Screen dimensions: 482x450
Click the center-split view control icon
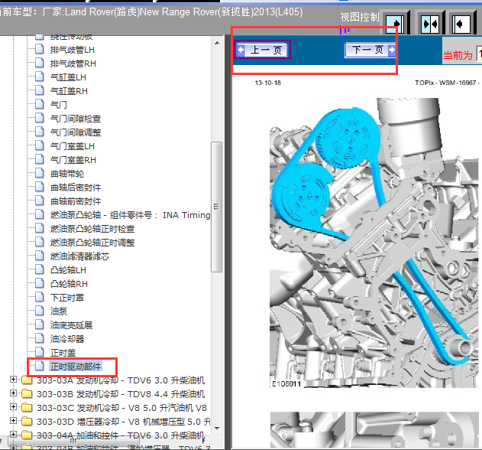(x=430, y=24)
